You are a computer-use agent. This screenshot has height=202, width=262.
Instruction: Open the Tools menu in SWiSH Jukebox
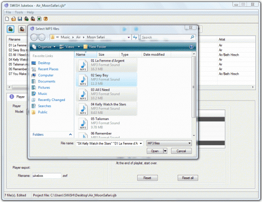19,12
